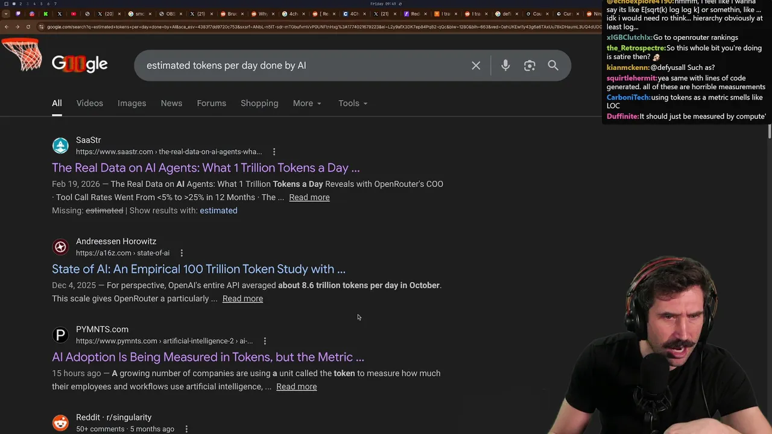This screenshot has height=434, width=772.
Task: Click the Google basketball doodle logo
Action: (x=79, y=63)
